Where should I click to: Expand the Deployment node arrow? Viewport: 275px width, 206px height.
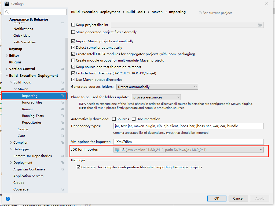11,163
